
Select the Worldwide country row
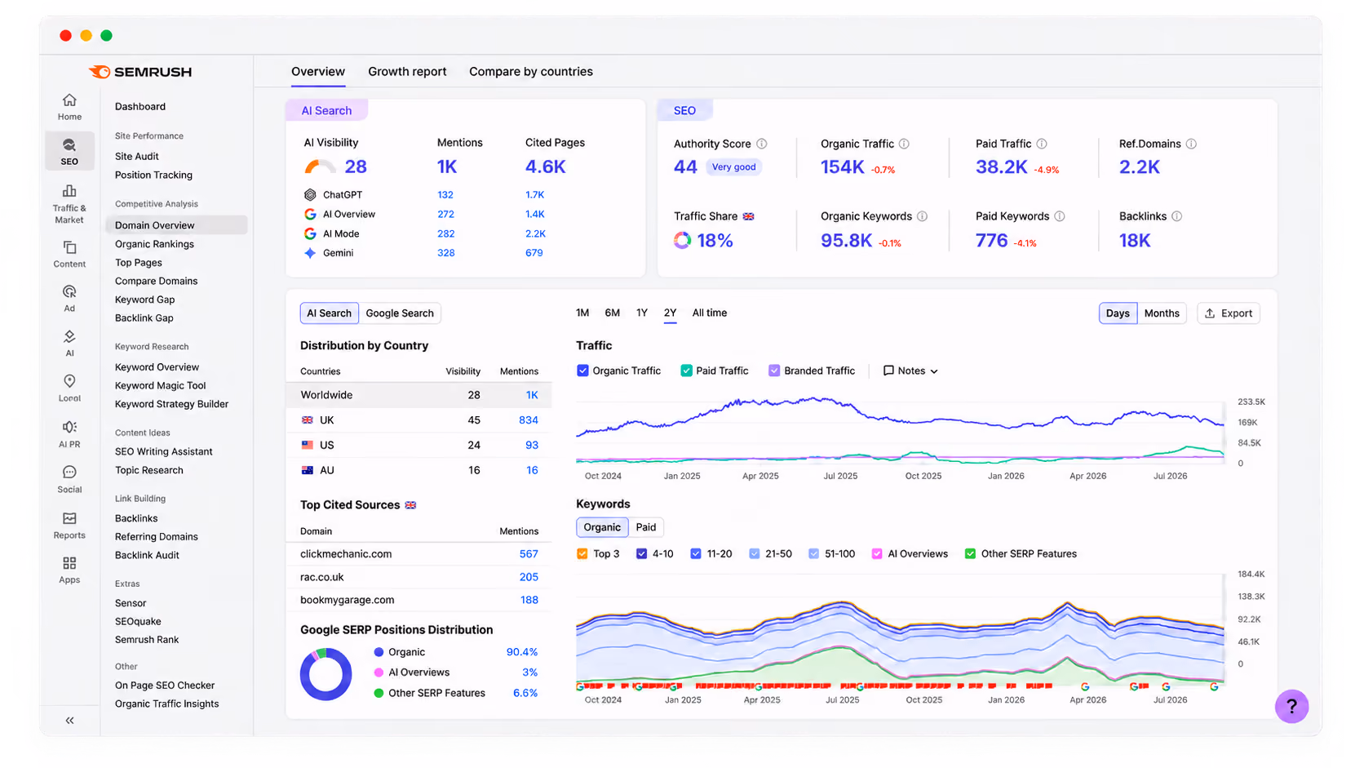click(x=419, y=395)
